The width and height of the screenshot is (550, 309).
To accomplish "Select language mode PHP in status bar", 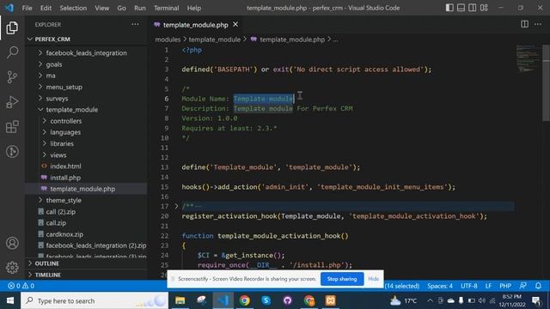I will click(x=505, y=286).
